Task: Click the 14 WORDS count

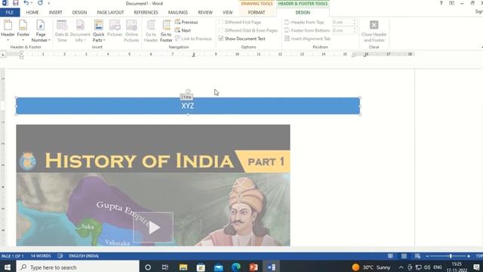Action: pyautogui.click(x=41, y=256)
